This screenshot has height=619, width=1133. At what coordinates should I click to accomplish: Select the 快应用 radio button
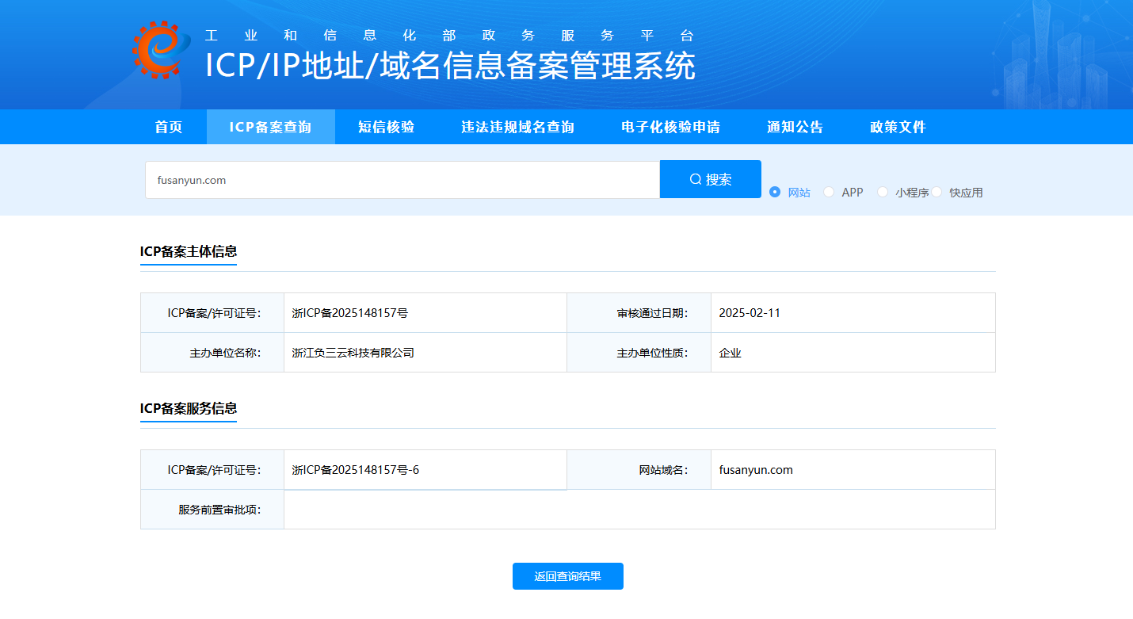937,192
